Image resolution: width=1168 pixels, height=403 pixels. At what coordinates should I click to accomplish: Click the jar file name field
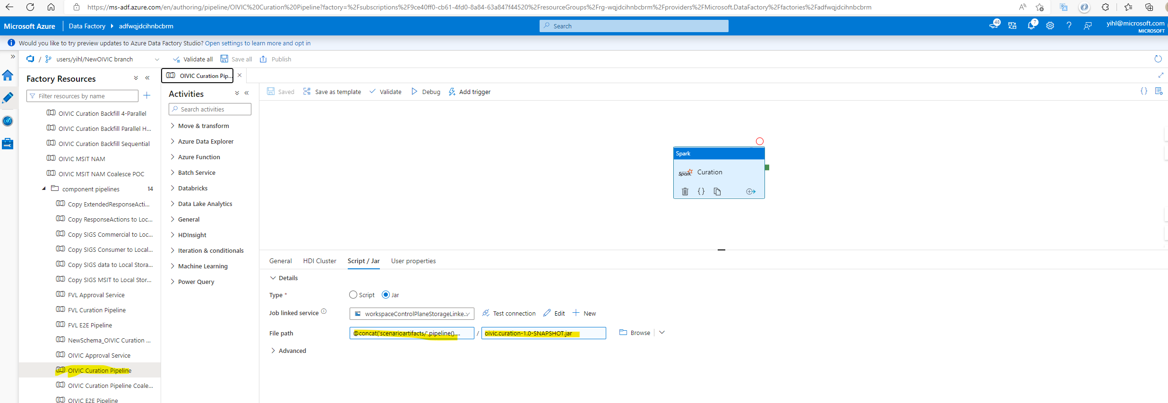pyautogui.click(x=544, y=333)
